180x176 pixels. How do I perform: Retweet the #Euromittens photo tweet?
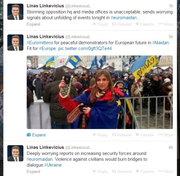click(x=122, y=135)
